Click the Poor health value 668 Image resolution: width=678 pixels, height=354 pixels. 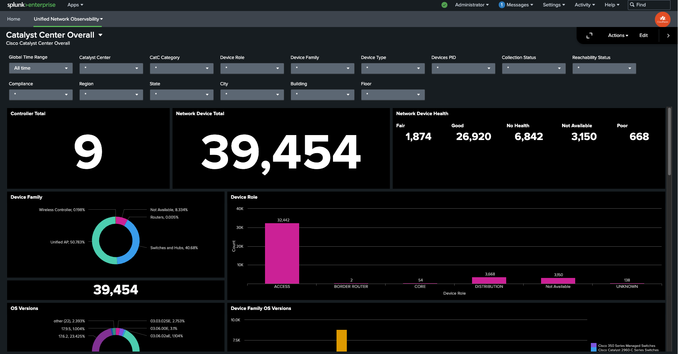click(x=639, y=136)
